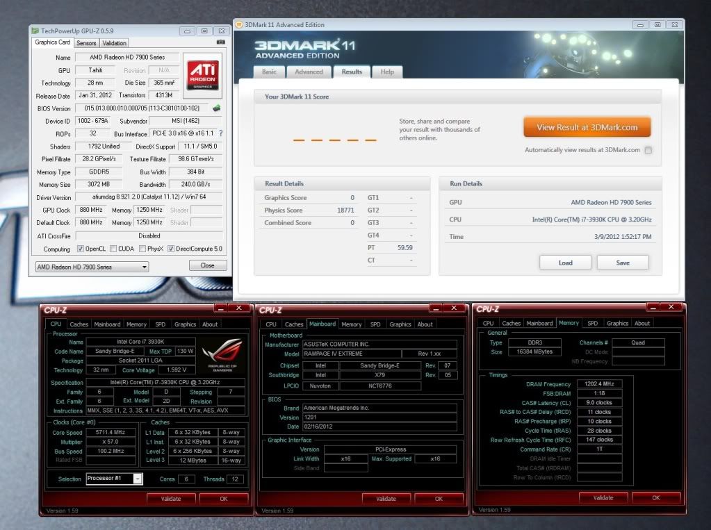The height and width of the screenshot is (530, 711).
Task: Click the GPU-Z title bar app icon
Action: coord(35,31)
